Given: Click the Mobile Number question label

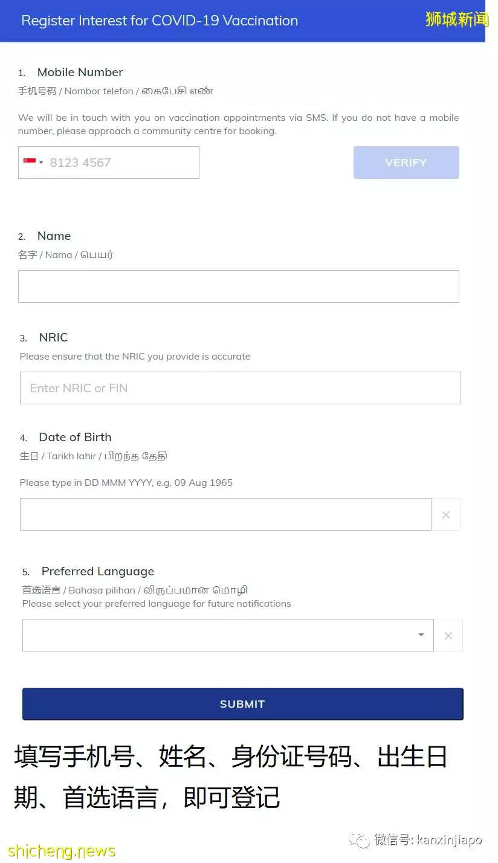Looking at the screenshot, I should [80, 72].
